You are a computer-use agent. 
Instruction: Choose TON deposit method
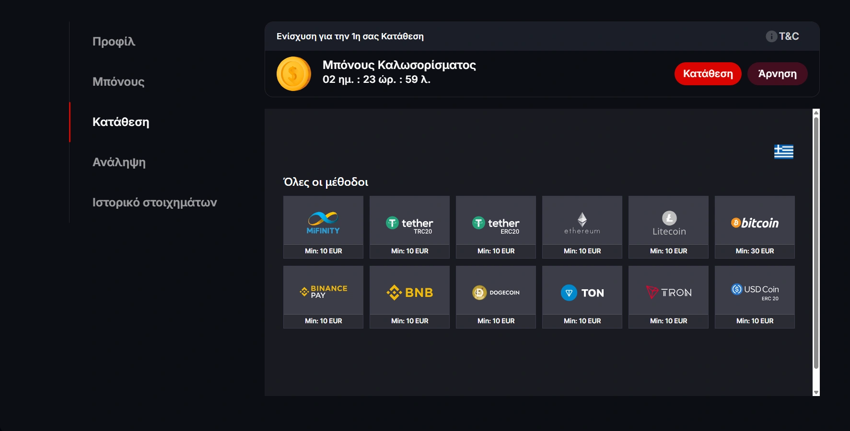pos(582,297)
